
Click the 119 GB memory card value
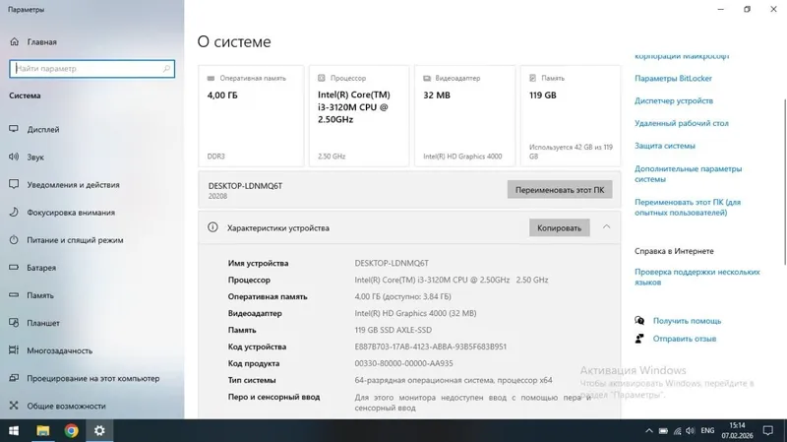pyautogui.click(x=543, y=95)
